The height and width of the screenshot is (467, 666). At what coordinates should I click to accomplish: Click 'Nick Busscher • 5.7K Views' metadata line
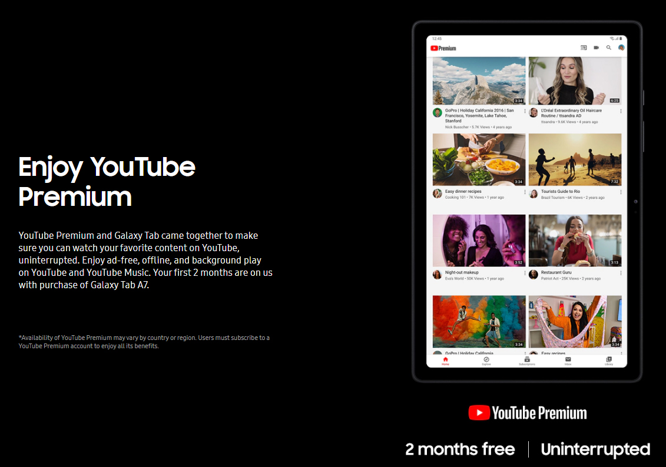[x=478, y=127]
